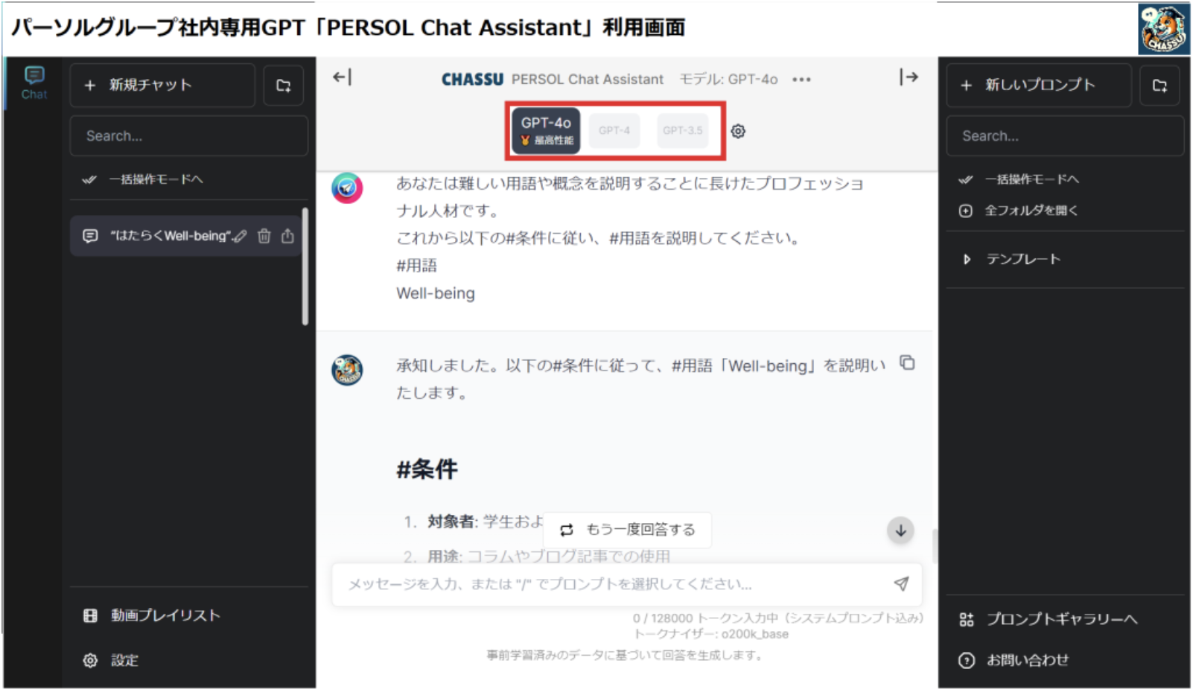Viewport: 1193px width, 692px height.
Task: Collapse the right prompt sidebar
Action: (909, 77)
